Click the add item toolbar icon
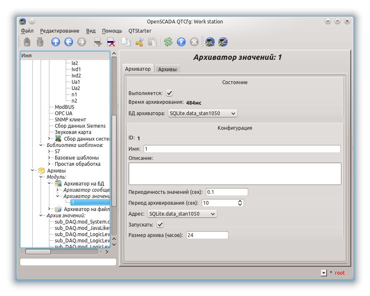This screenshot has height=296, width=370. pos(98,42)
